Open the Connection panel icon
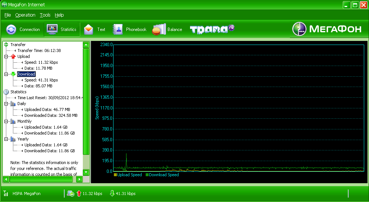Image resolution: width=369 pixels, height=202 pixels. (11, 29)
